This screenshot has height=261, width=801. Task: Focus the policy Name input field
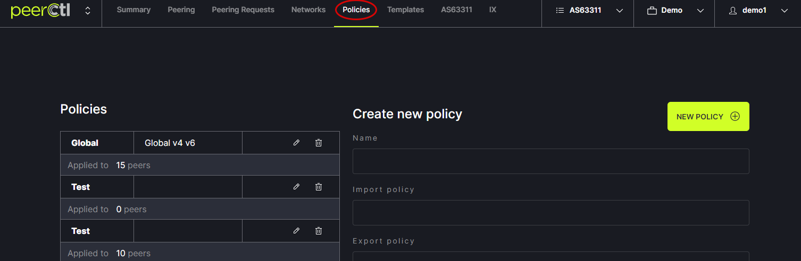pyautogui.click(x=550, y=161)
